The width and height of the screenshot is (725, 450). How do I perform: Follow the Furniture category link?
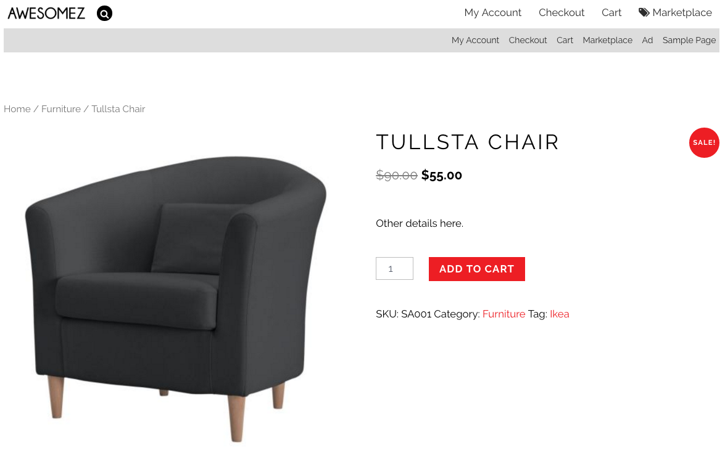(503, 314)
